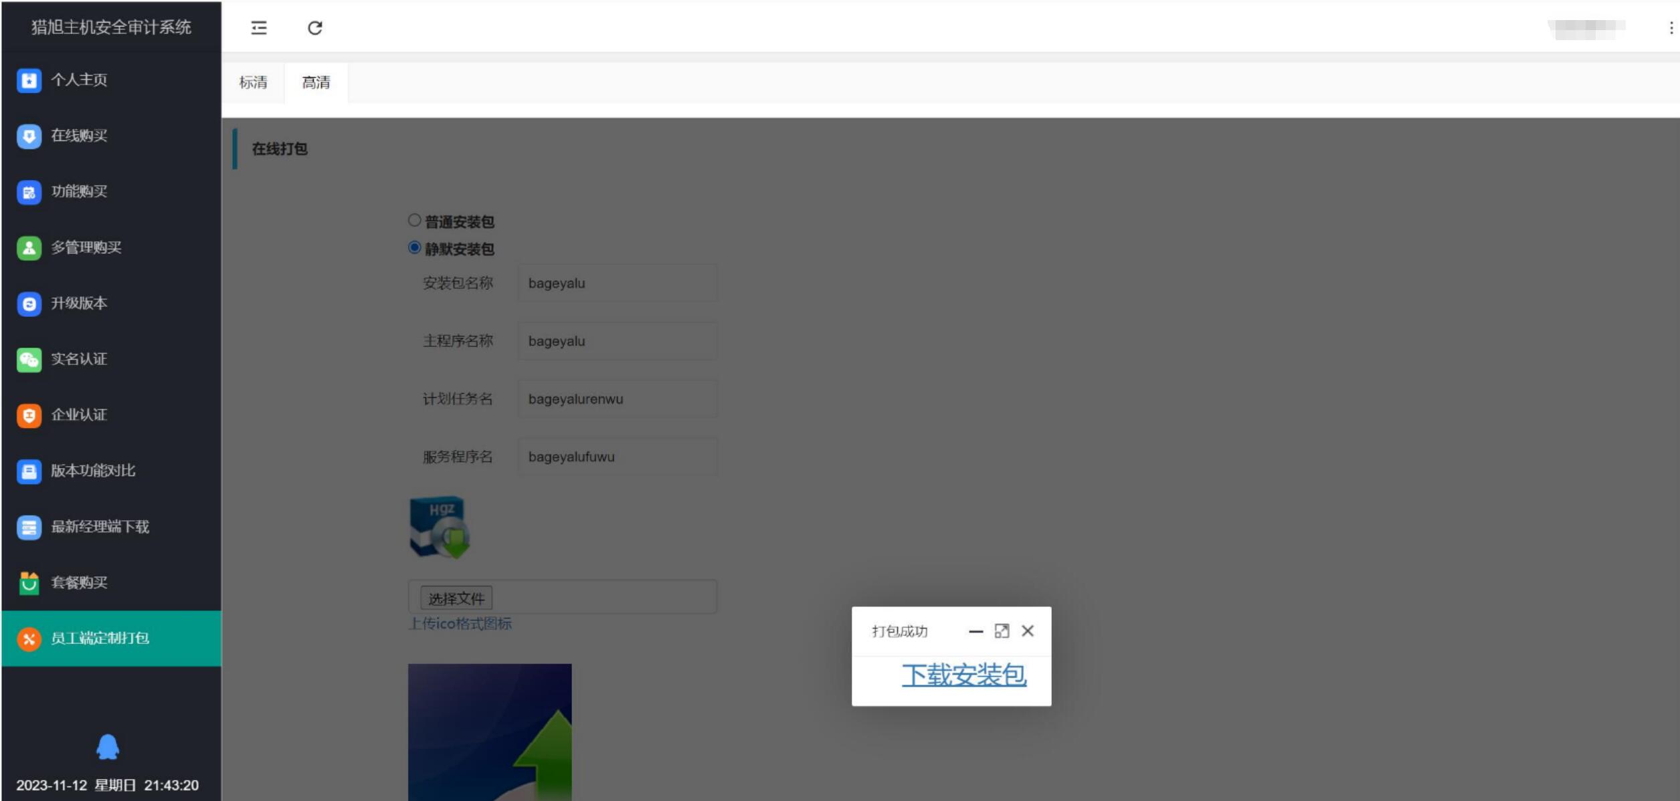Click the QQ penguin icon in sidebar
Image resolution: width=1680 pixels, height=801 pixels.
tap(108, 747)
